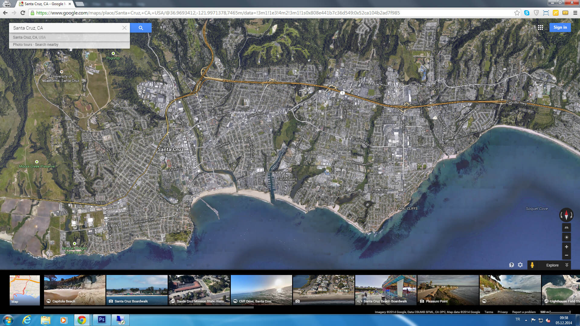Bookmark the page with the star icon
Screen dimensions: 580x326
click(517, 13)
